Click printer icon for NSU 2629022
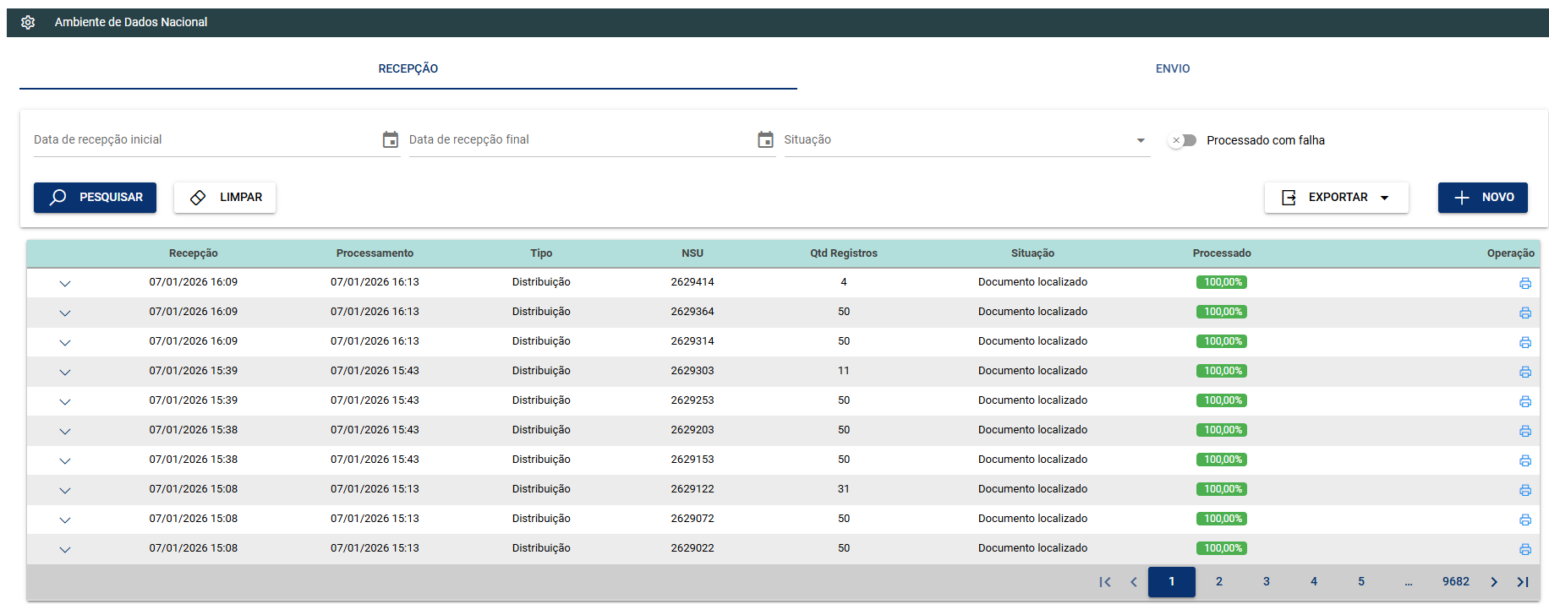The image size is (1549, 604). pyautogui.click(x=1524, y=549)
